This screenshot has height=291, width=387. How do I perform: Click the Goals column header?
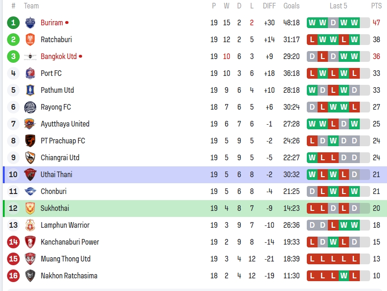[291, 6]
